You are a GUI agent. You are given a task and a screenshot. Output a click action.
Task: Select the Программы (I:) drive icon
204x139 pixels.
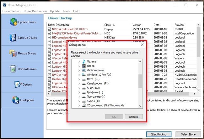(x=84, y=97)
